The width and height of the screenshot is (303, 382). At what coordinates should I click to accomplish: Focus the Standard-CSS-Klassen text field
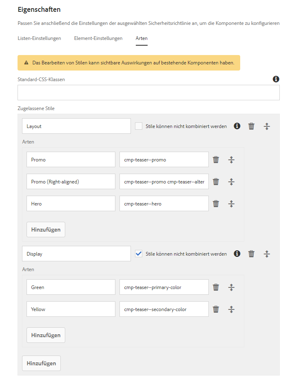pyautogui.click(x=148, y=93)
